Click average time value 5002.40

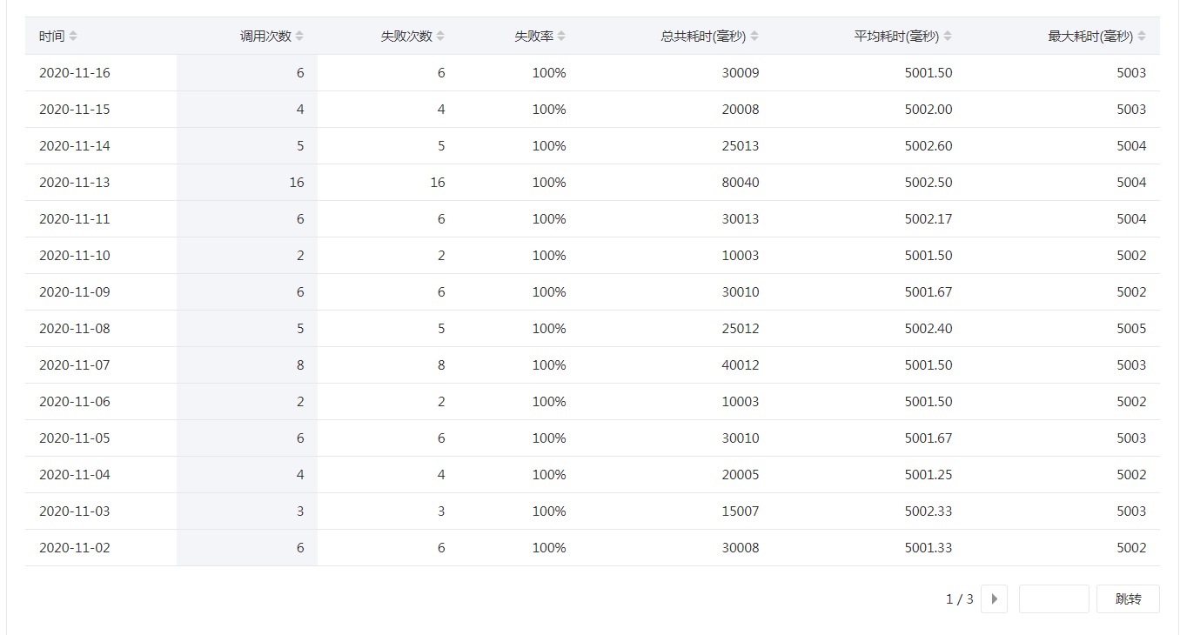pyautogui.click(x=929, y=329)
